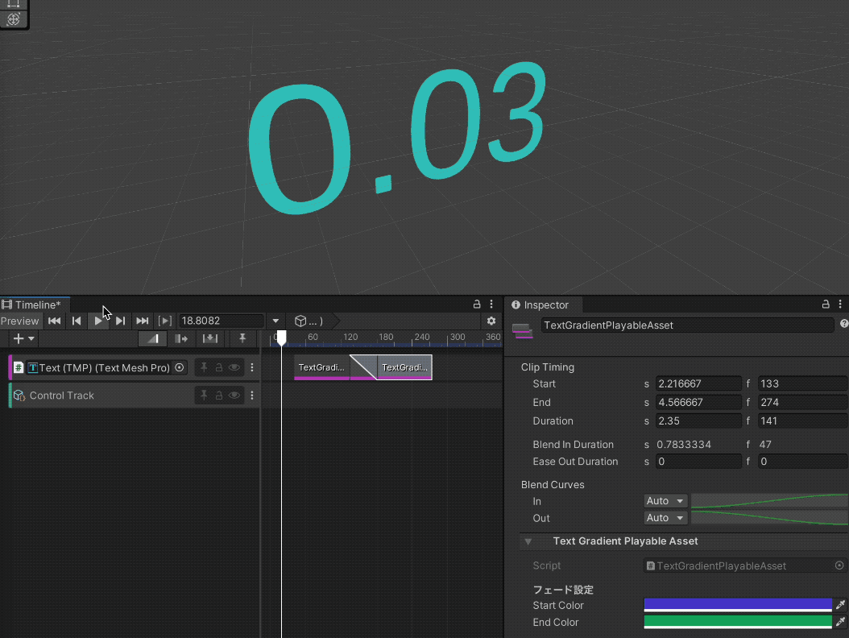The height and width of the screenshot is (638, 849).
Task: Toggle the Timeline play range button
Action: (164, 321)
